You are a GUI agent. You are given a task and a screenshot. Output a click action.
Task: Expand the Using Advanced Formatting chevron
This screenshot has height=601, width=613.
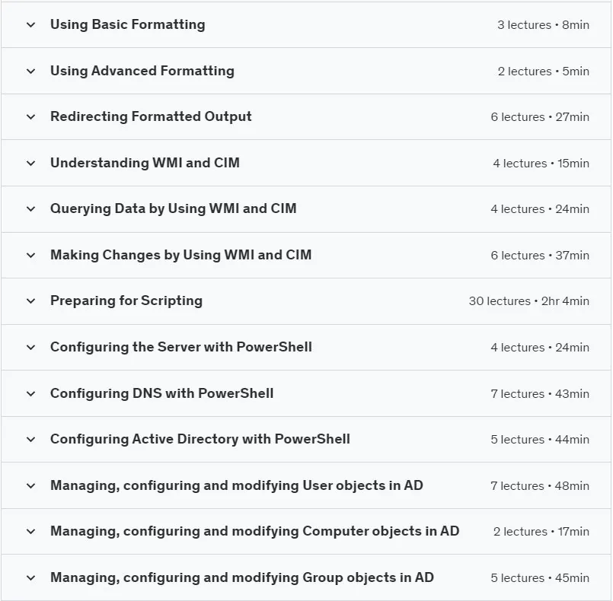(x=31, y=72)
